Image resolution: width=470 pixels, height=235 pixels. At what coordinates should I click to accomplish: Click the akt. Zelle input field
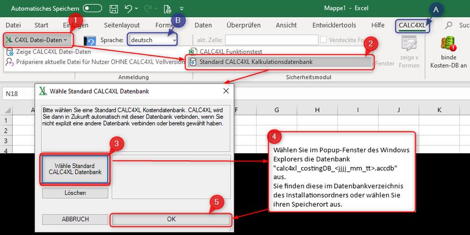[271, 40]
